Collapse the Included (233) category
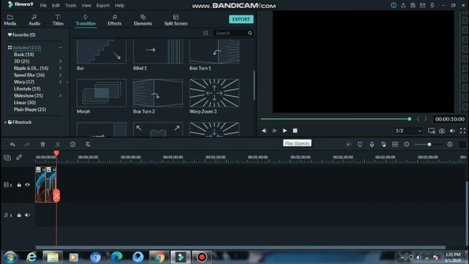Screen dimensions: 469x264 [60, 47]
